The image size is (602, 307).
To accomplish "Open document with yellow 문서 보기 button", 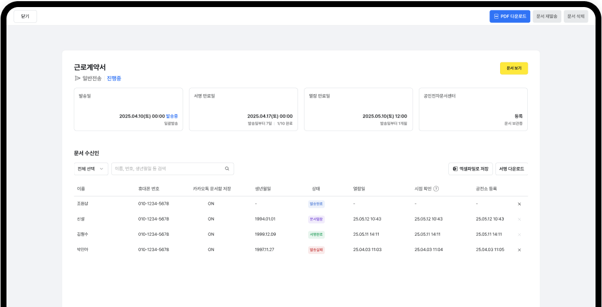I will (x=514, y=68).
